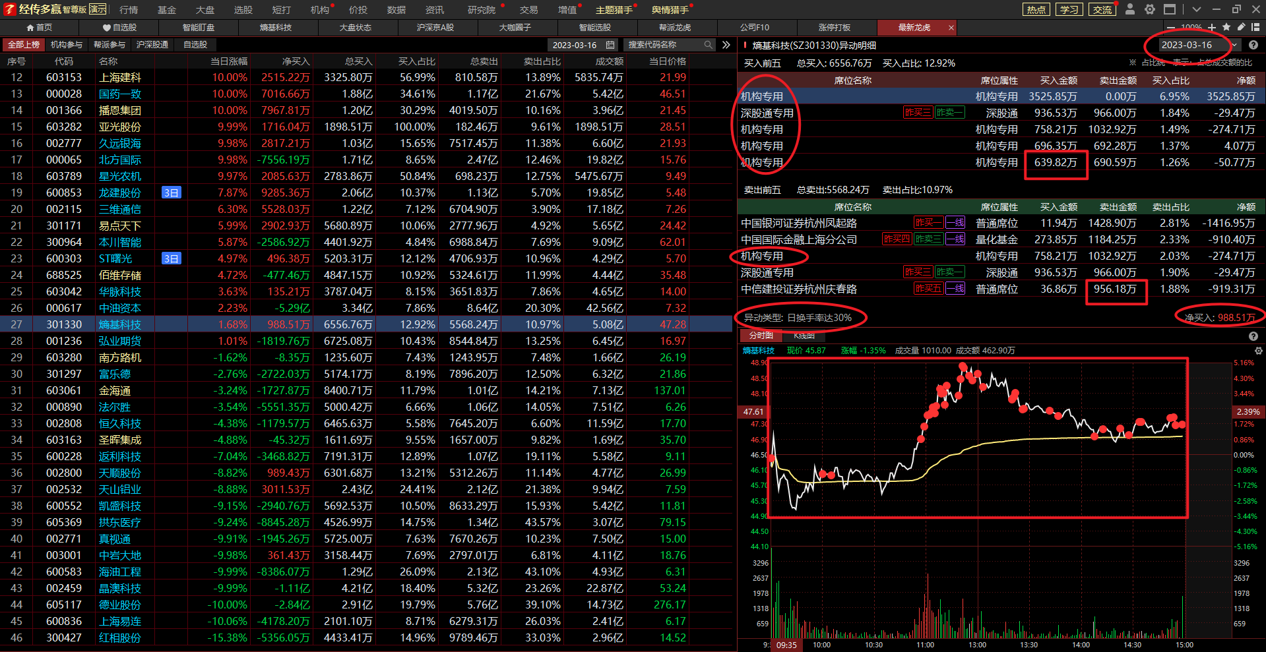This screenshot has width=1266, height=652.
Task: Open the 行情 menu
Action: [129, 10]
